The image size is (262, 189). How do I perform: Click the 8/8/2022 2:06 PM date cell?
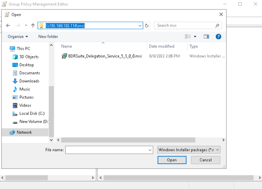coord(164,56)
